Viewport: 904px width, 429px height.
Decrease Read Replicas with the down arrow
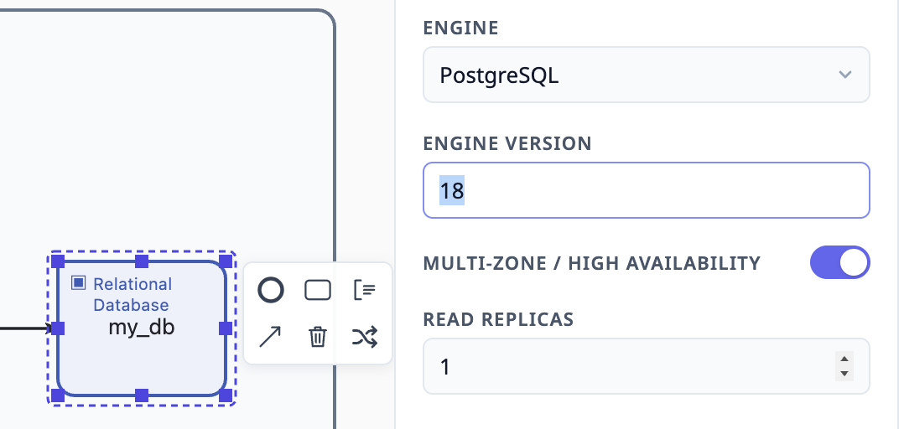(x=844, y=373)
